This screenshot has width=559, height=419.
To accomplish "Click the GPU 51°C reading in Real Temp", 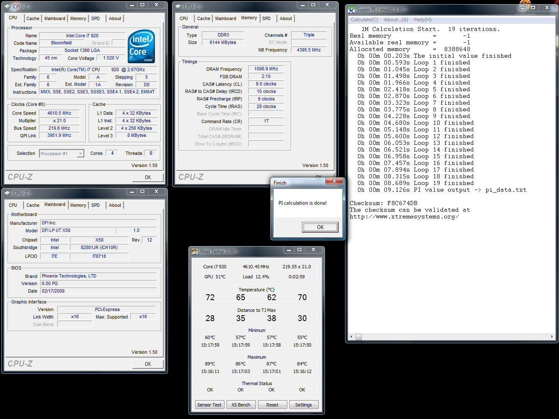I will click(214, 277).
